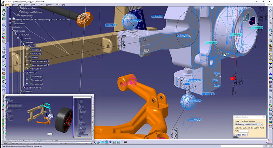Open the Tools menu
This screenshot has height=148, width=273.
(41, 5)
